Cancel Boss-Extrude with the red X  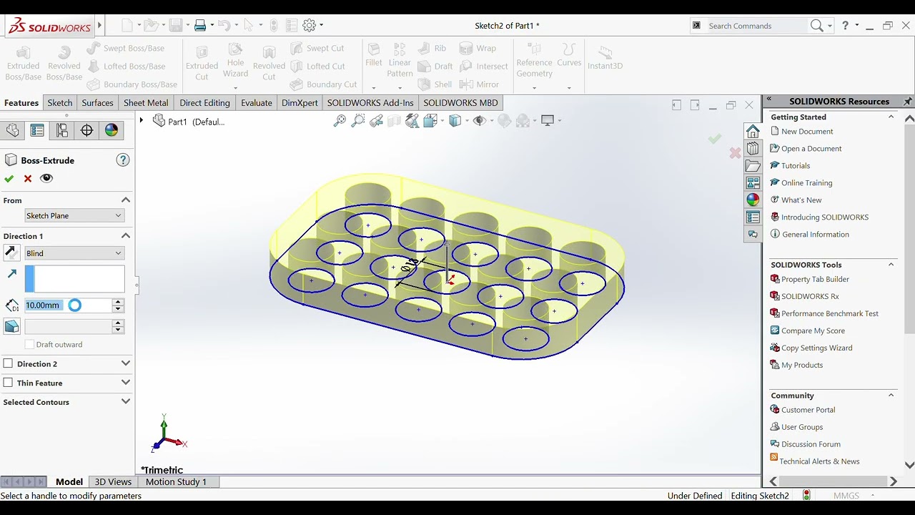pos(28,179)
